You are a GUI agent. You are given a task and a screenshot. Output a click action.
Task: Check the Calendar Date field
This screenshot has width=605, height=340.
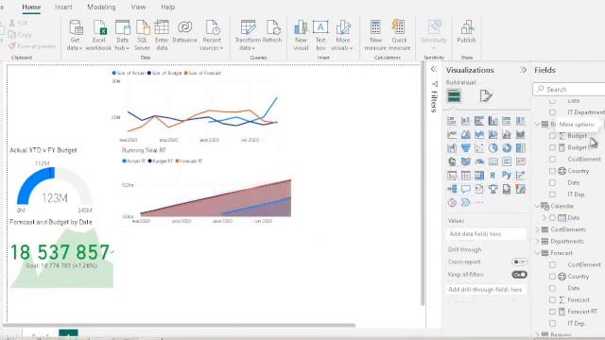point(552,218)
